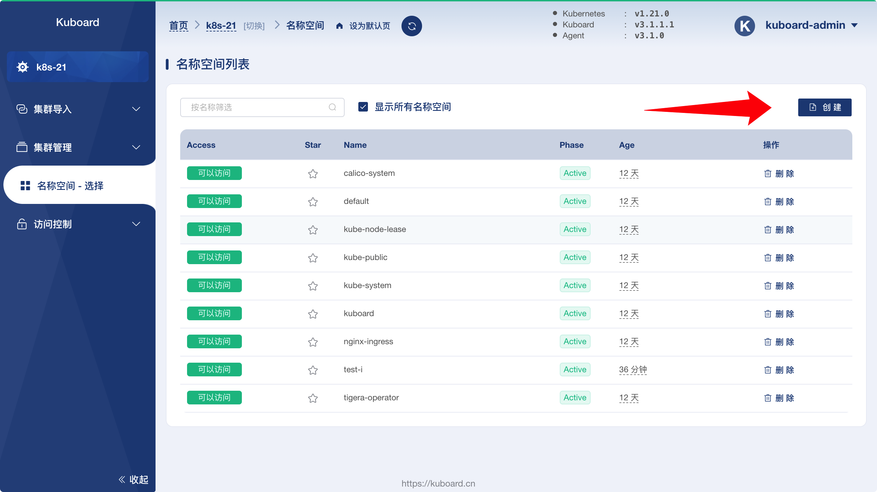Click the home icon for default page
Image resolution: width=877 pixels, height=492 pixels.
click(x=339, y=26)
